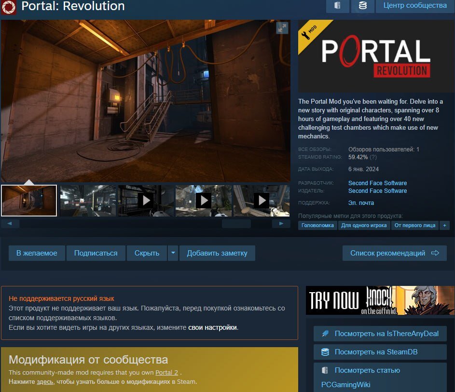Select the second thumbnail with the laser test chamber
The height and width of the screenshot is (392, 455).
[x=88, y=201]
